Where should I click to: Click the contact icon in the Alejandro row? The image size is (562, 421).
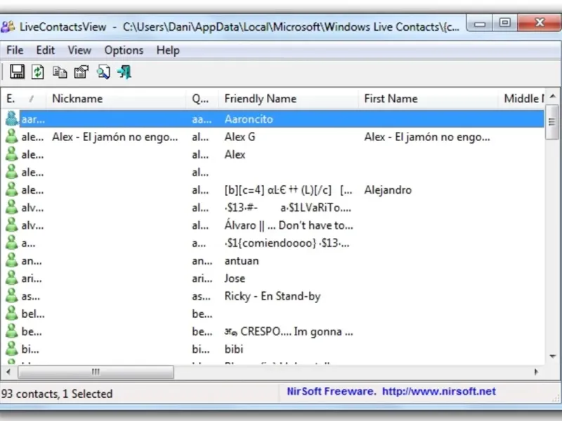point(11,189)
